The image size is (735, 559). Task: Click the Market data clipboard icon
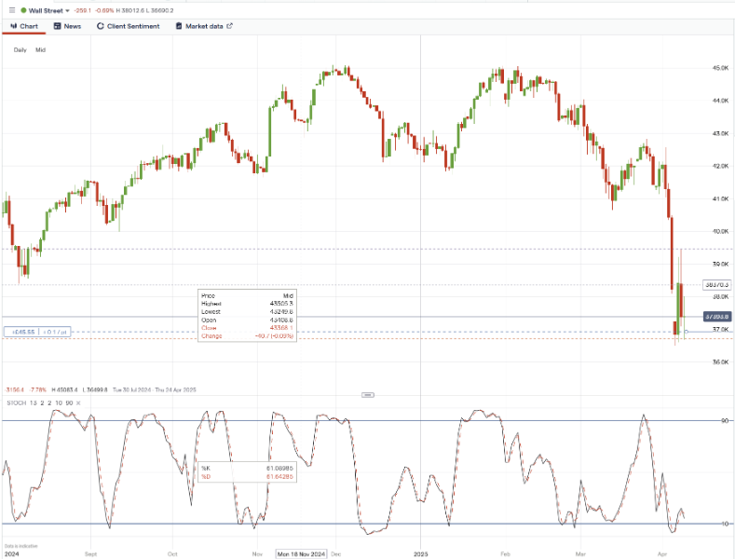click(179, 26)
